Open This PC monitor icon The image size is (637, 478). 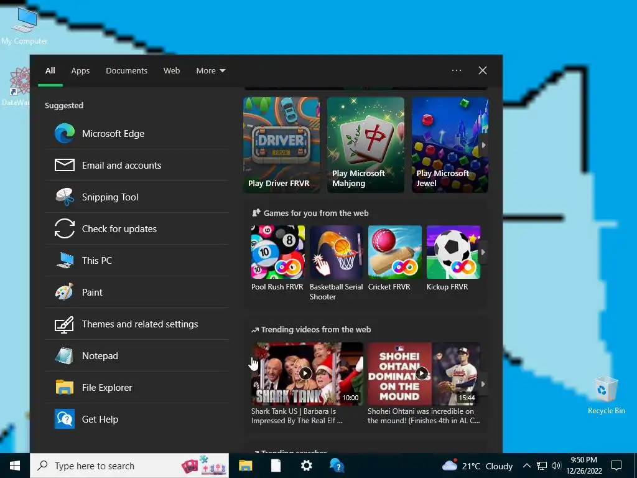[x=65, y=260]
